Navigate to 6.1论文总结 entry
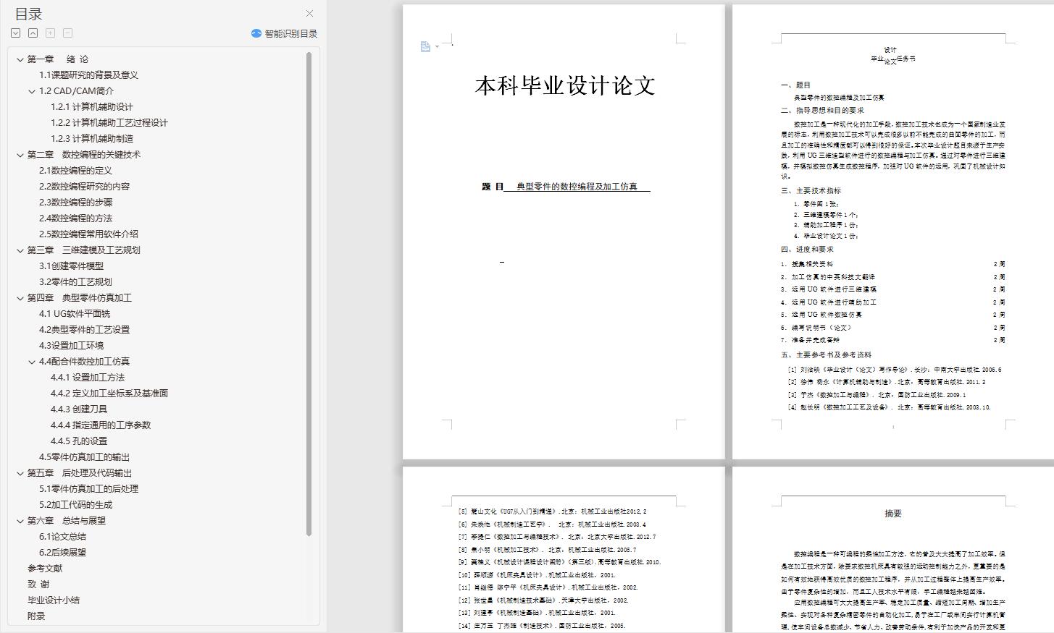The height and width of the screenshot is (633, 1054). tap(62, 537)
